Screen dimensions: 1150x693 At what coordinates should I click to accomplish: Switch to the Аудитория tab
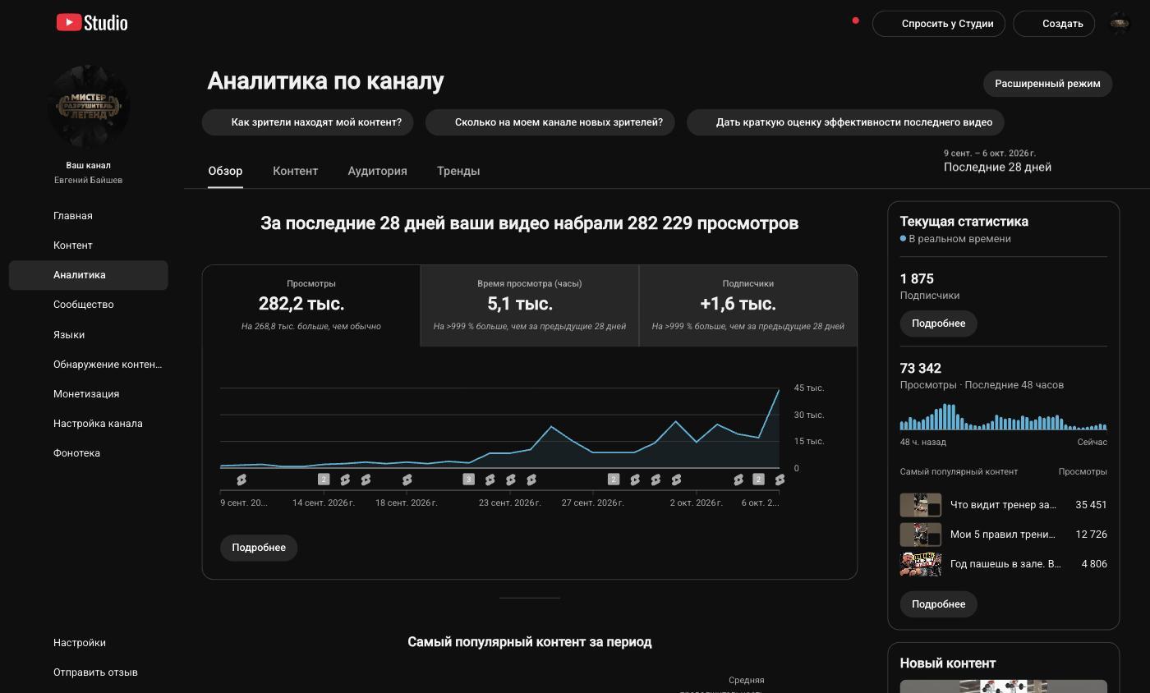point(377,171)
